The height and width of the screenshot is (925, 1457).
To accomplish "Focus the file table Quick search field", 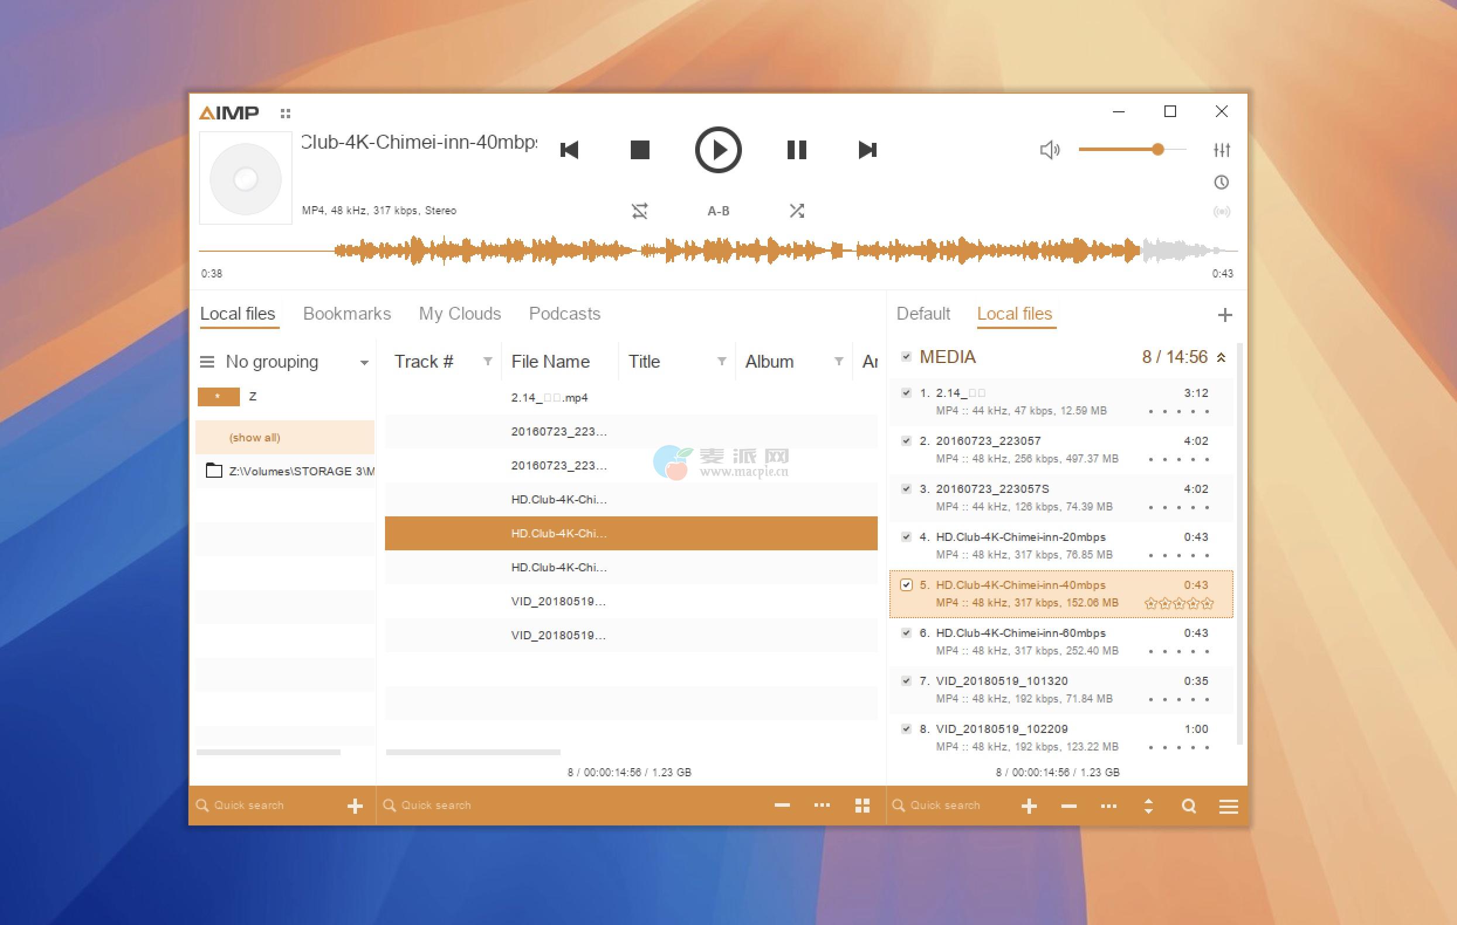I will 569,805.
